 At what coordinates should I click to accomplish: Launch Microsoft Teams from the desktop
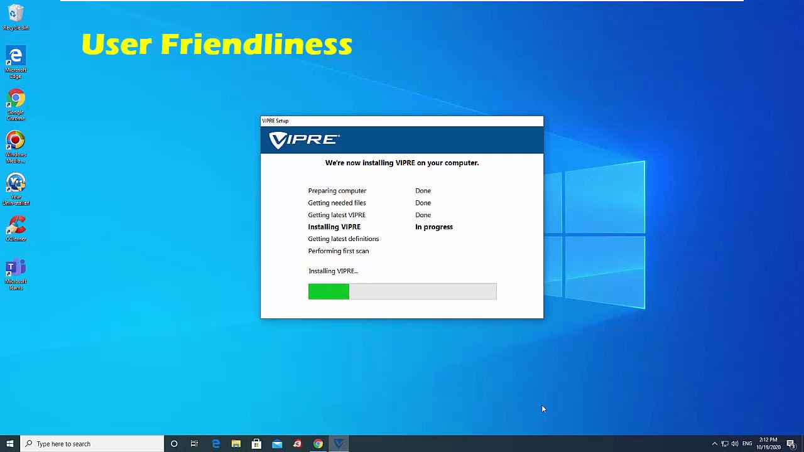pyautogui.click(x=16, y=274)
